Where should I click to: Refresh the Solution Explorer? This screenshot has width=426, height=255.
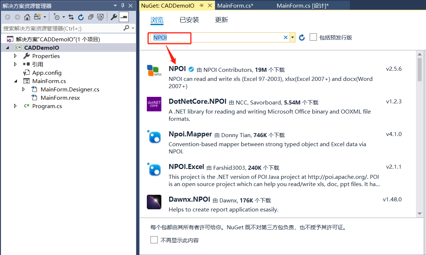pyautogui.click(x=81, y=17)
